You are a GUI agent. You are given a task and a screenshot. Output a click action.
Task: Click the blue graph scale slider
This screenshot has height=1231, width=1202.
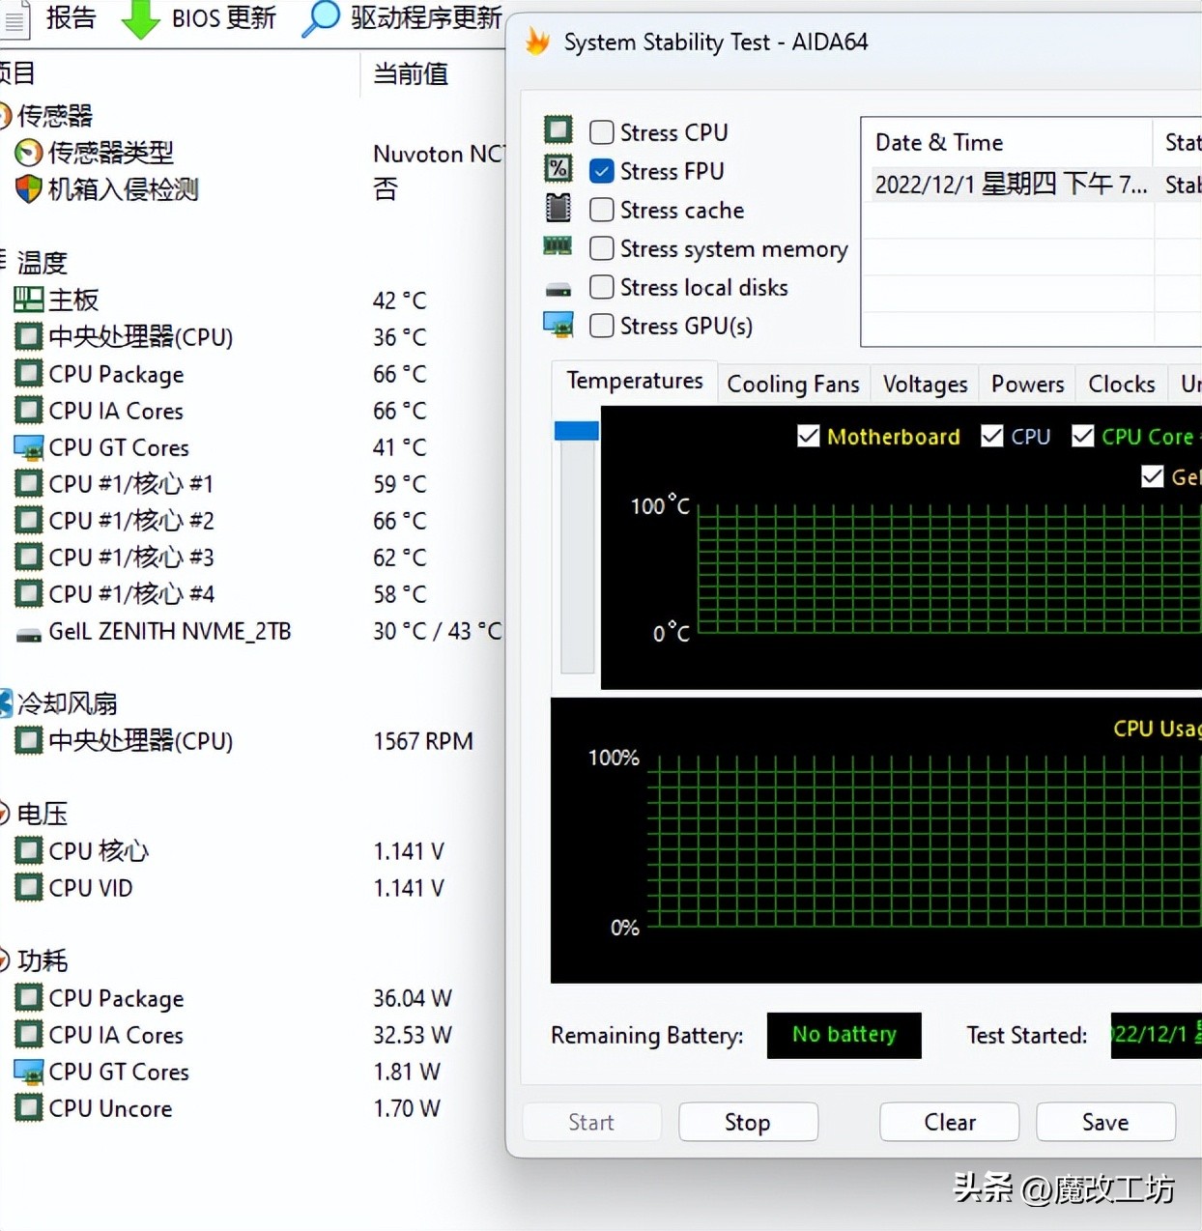tap(577, 431)
